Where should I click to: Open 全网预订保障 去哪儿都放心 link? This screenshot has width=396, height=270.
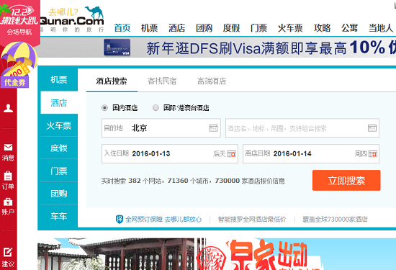tap(163, 219)
